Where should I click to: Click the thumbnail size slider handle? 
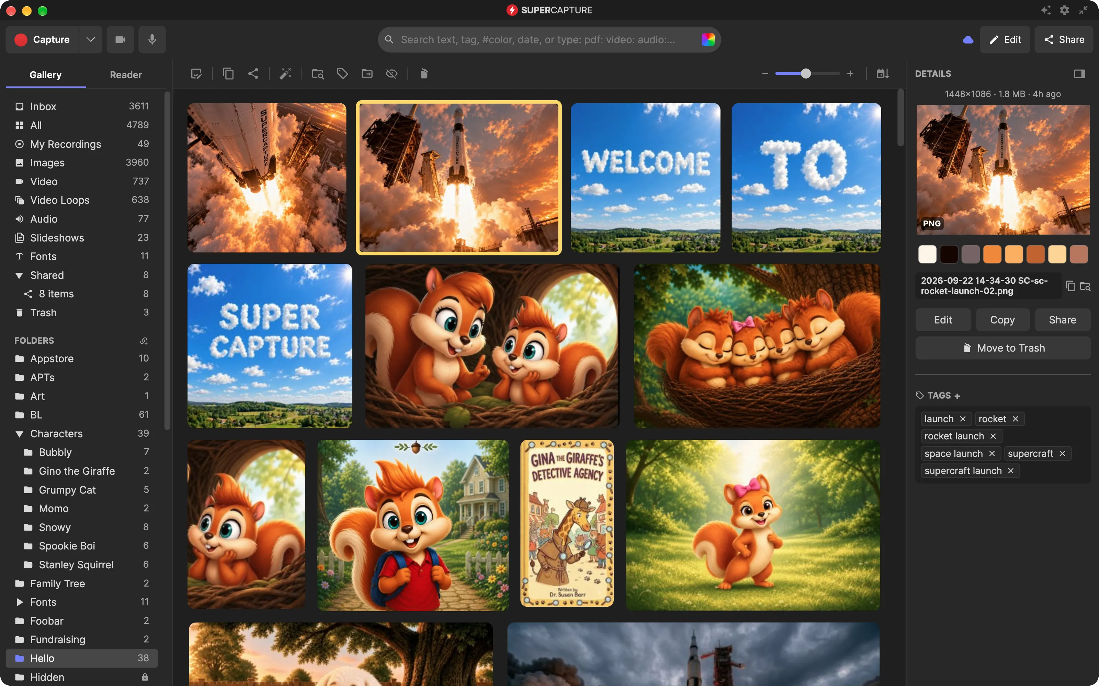(x=806, y=73)
